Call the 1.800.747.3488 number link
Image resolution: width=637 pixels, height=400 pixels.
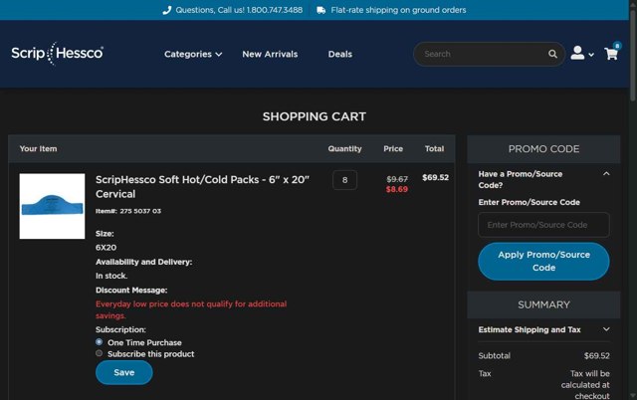[x=275, y=10]
